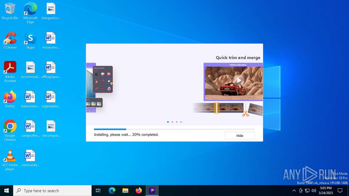The image size is (349, 196).
Task: Select the livingwelco... image file
Action: [51, 11]
